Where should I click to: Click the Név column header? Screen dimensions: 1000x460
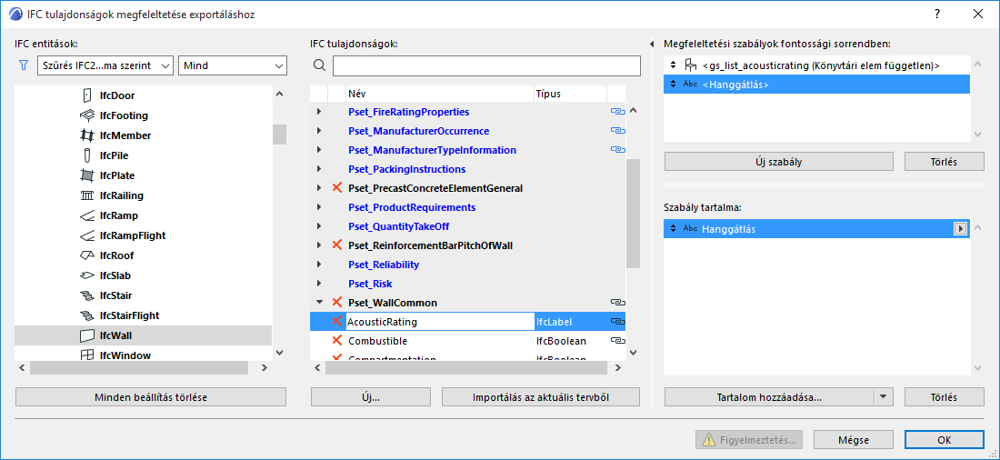(440, 94)
